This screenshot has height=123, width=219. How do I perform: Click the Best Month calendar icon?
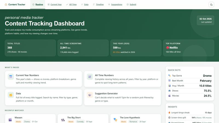169,81
